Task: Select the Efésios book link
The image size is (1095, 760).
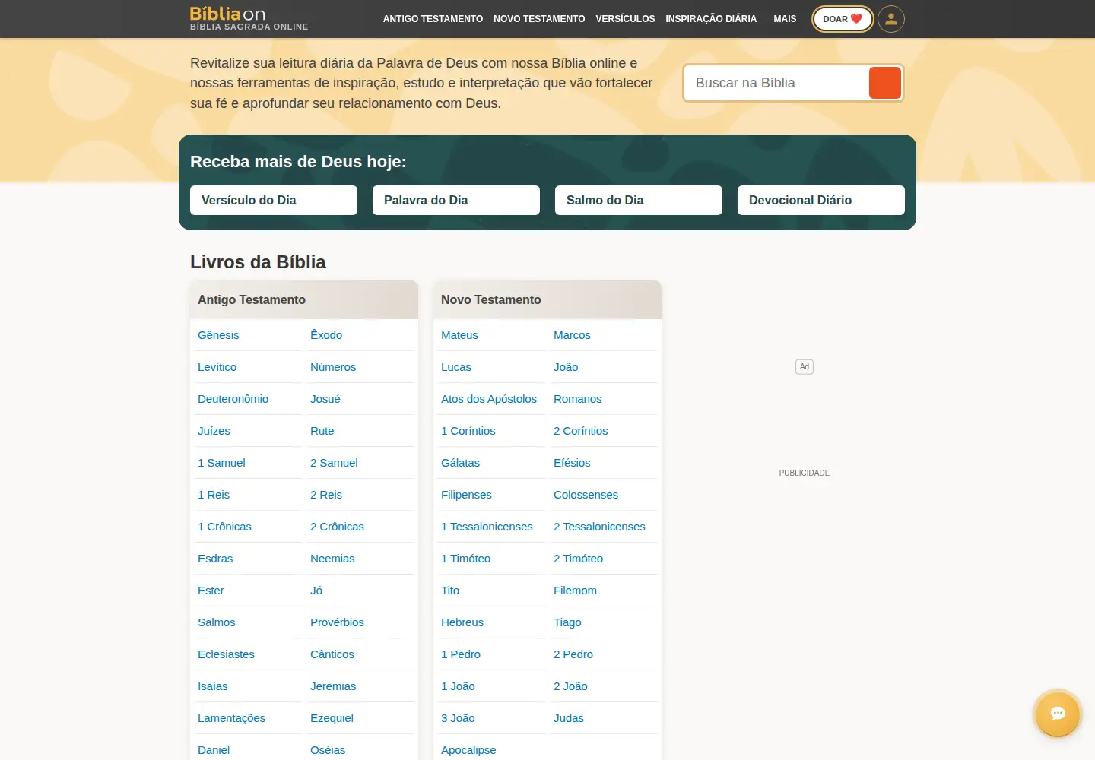Action: click(x=572, y=463)
